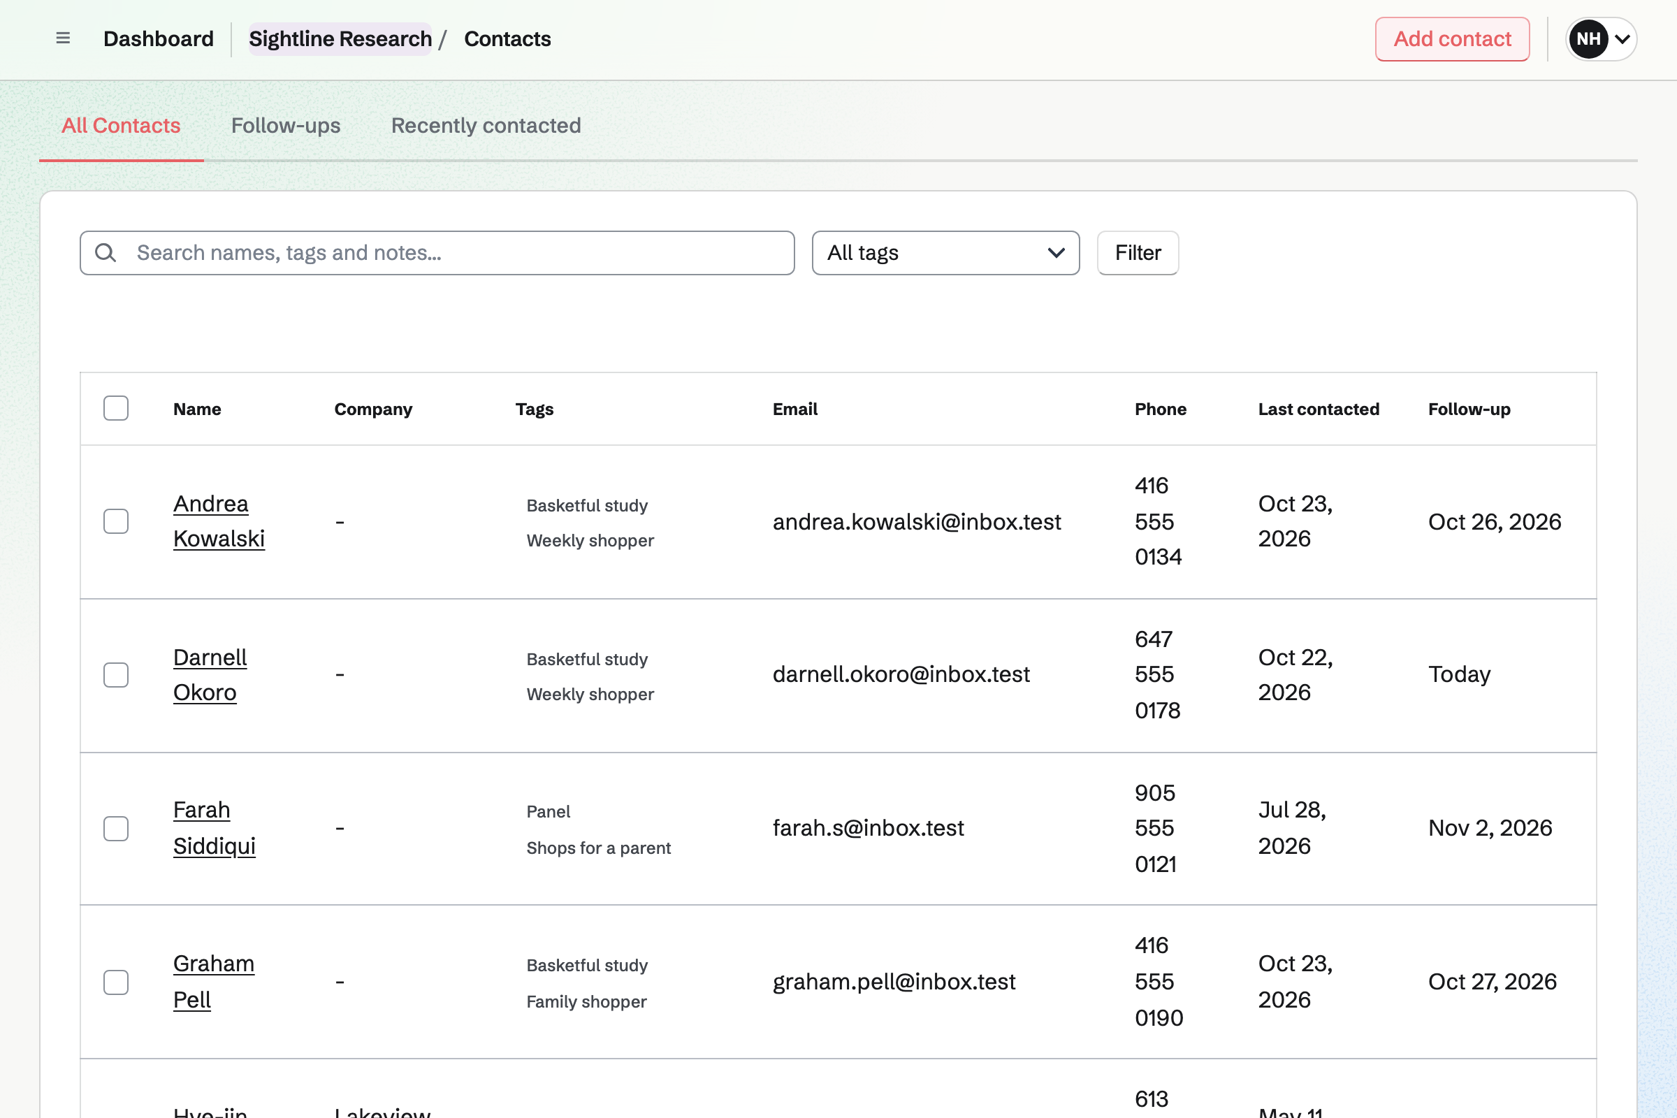Viewport: 1677px width, 1118px height.
Task: Click Darnell's Basketful study tag
Action: pos(587,659)
